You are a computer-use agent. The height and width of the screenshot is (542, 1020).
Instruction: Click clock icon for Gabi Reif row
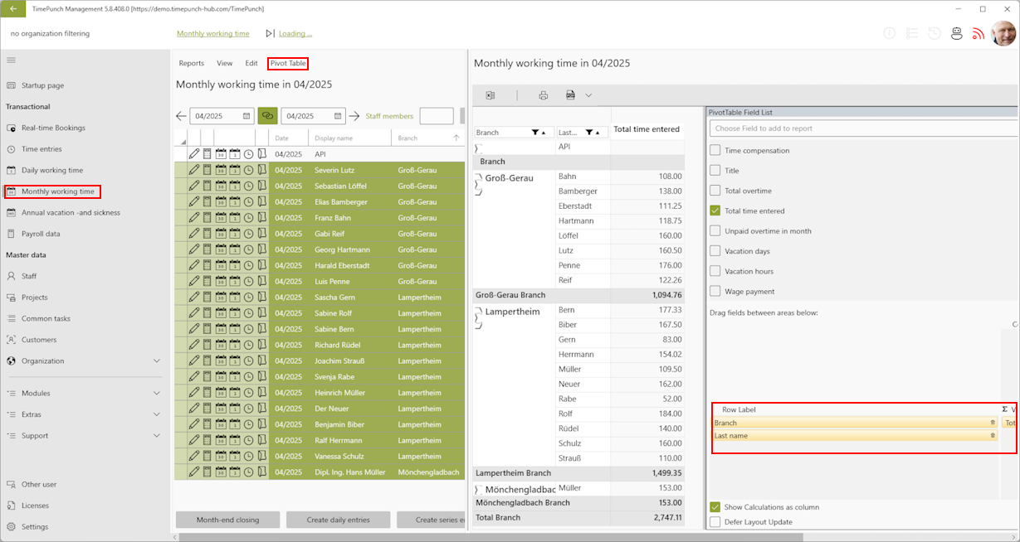[x=248, y=234]
